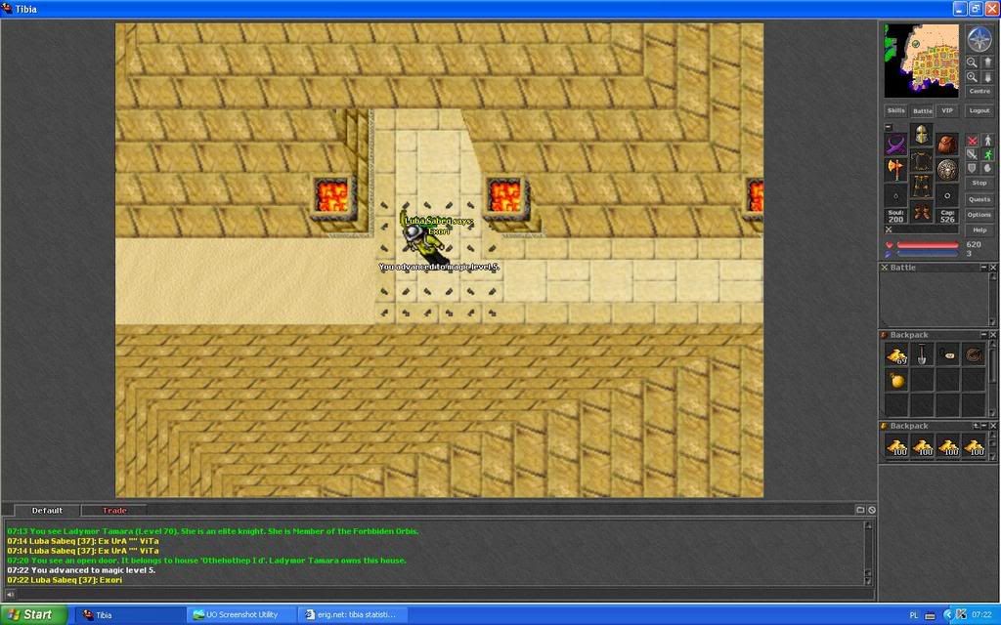Zoom in the minimap with lower magnifier
Viewport: 1001px width, 625px height.
coord(972,77)
